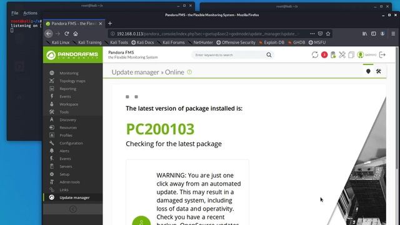The width and height of the screenshot is (400, 225).
Task: Bookmark this page with star icon
Action: [x=328, y=34]
